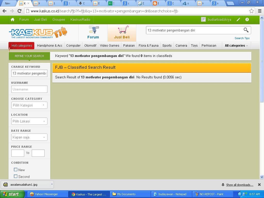The height and width of the screenshot is (198, 264).
Task: Expand hidden system tray icons
Action: (x=240, y=194)
